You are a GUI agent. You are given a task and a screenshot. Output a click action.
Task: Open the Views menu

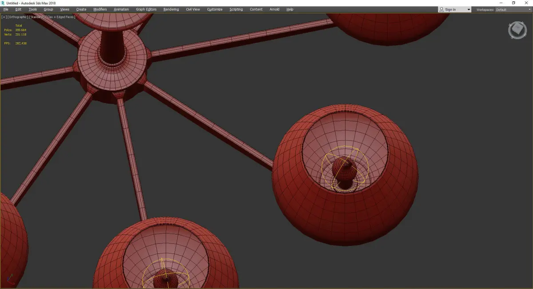pos(65,9)
